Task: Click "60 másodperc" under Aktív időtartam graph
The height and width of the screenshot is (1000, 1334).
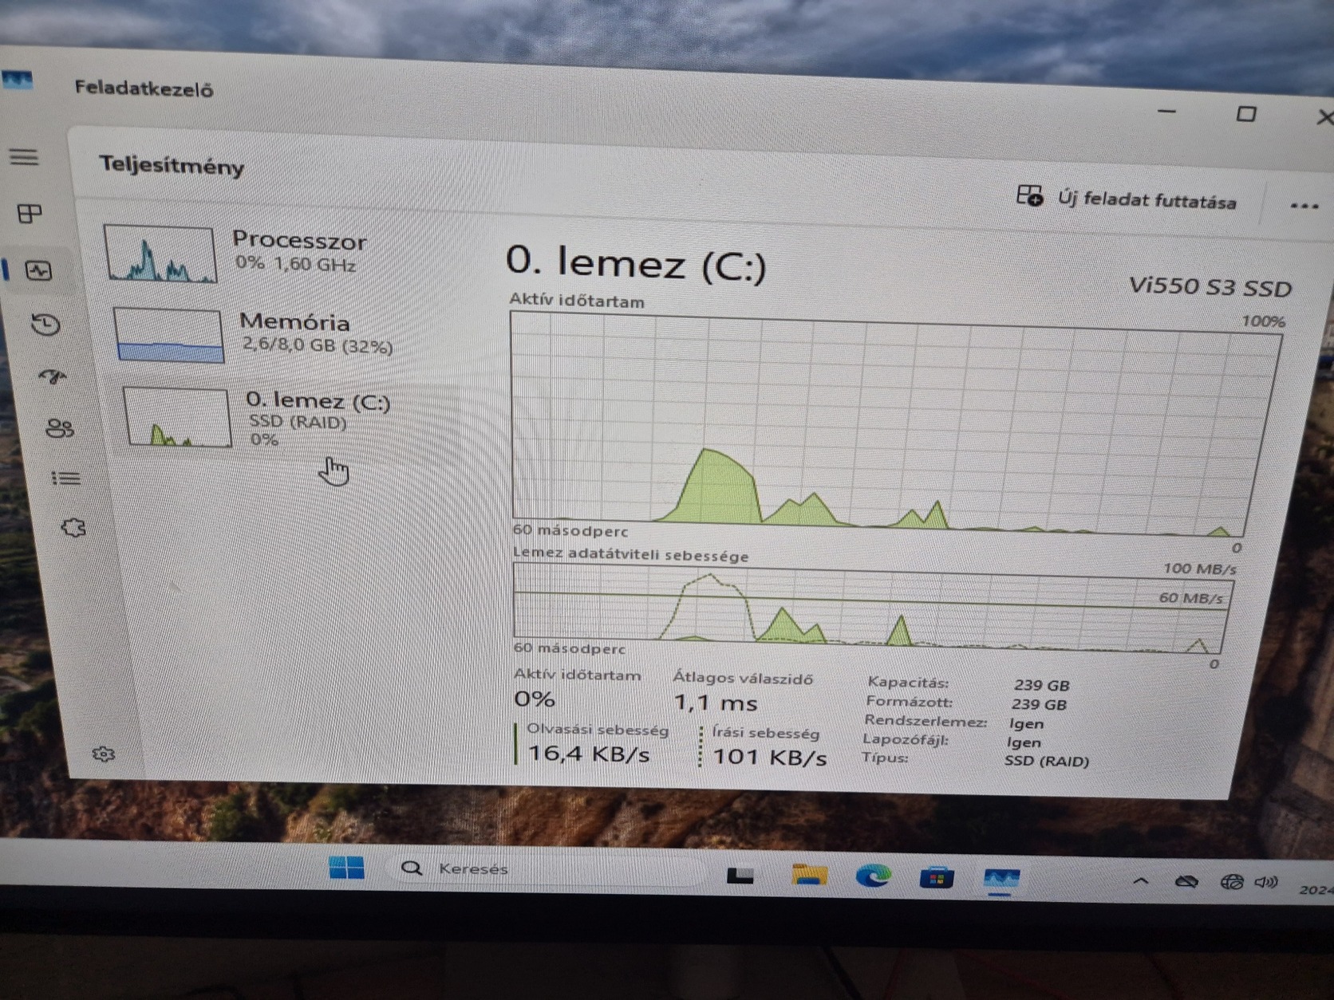Action: (570, 530)
